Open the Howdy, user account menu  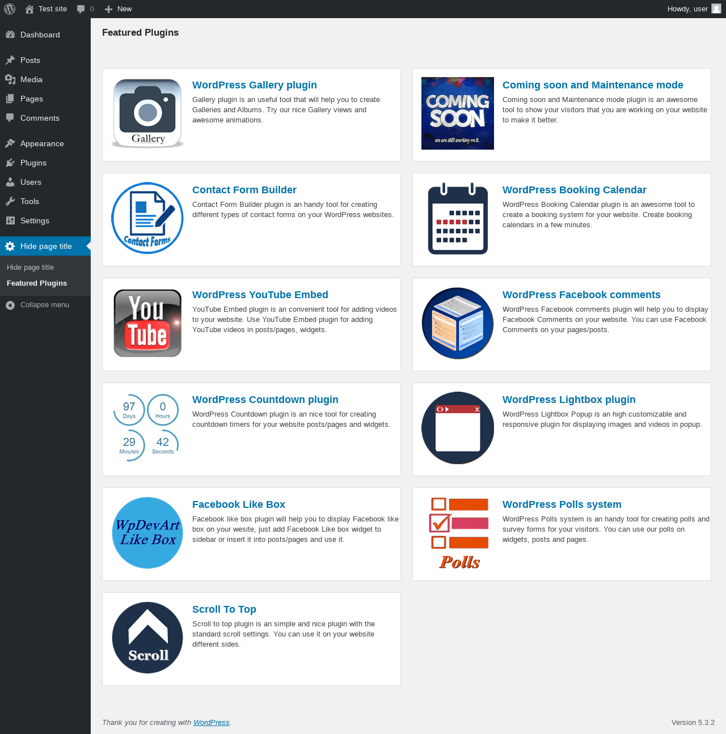coord(694,9)
